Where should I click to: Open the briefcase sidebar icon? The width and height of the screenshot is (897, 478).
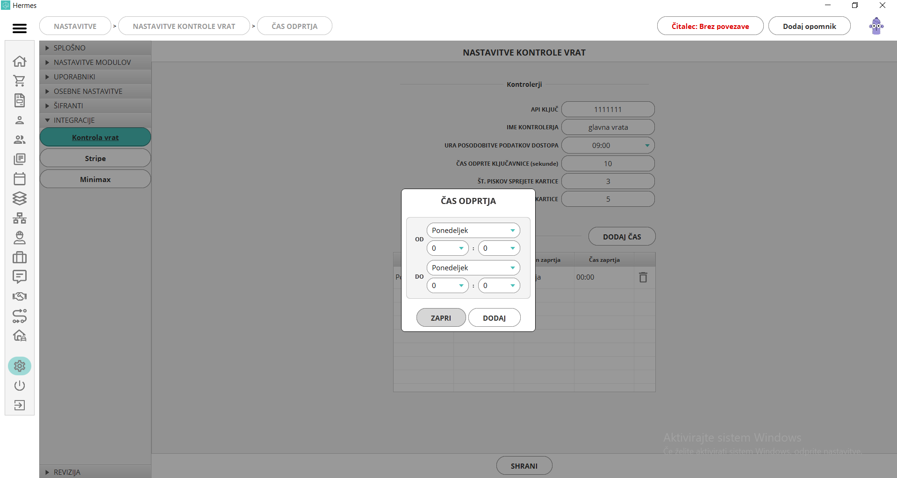[x=20, y=257]
